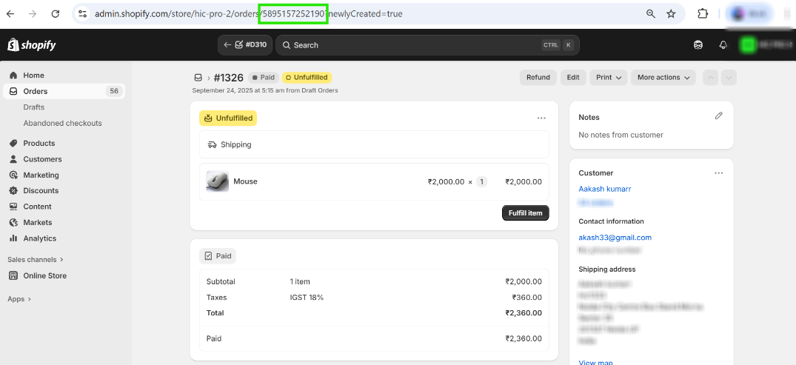This screenshot has width=796, height=365.
Task: Open the Shopify Sidekick assistant icon
Action: click(x=698, y=45)
